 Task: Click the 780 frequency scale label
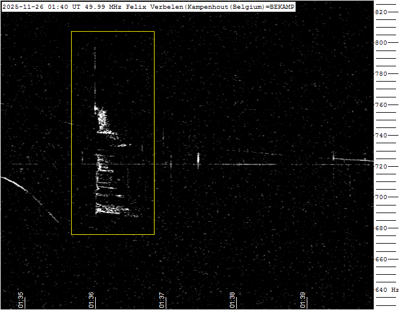(381, 74)
